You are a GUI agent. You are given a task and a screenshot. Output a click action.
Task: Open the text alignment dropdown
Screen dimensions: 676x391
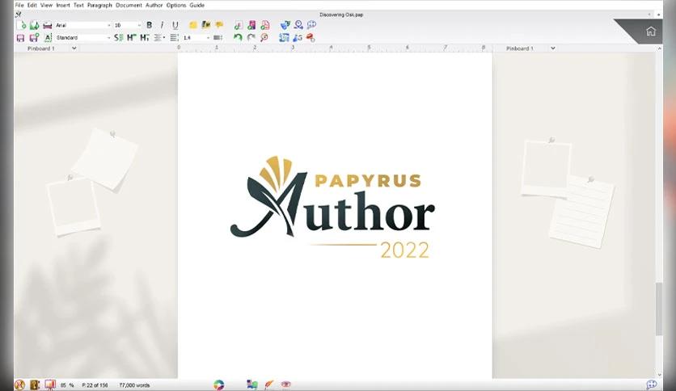pos(159,38)
